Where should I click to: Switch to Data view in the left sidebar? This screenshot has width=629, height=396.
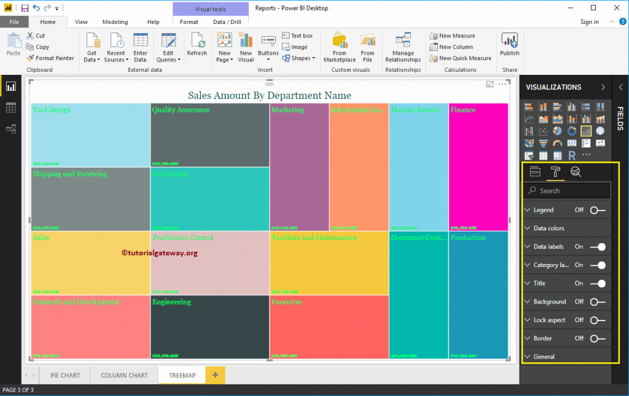(x=10, y=107)
